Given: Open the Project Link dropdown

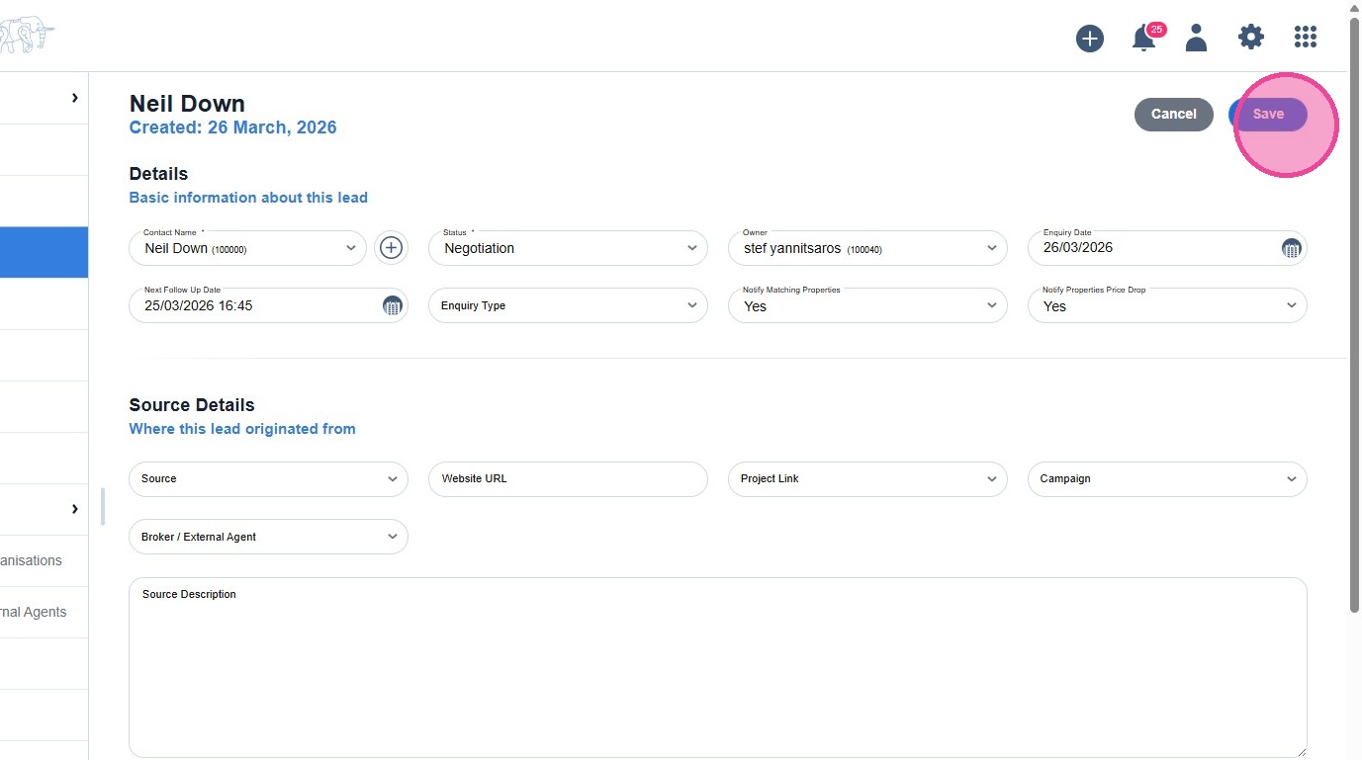Looking at the screenshot, I should (867, 478).
